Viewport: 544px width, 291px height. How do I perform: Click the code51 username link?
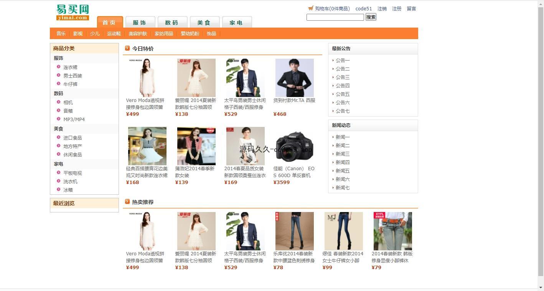click(364, 8)
